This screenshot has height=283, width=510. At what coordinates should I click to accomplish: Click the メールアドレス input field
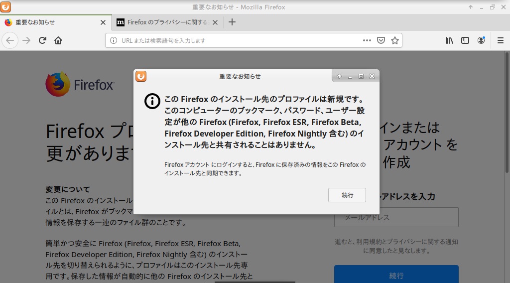tap(396, 217)
